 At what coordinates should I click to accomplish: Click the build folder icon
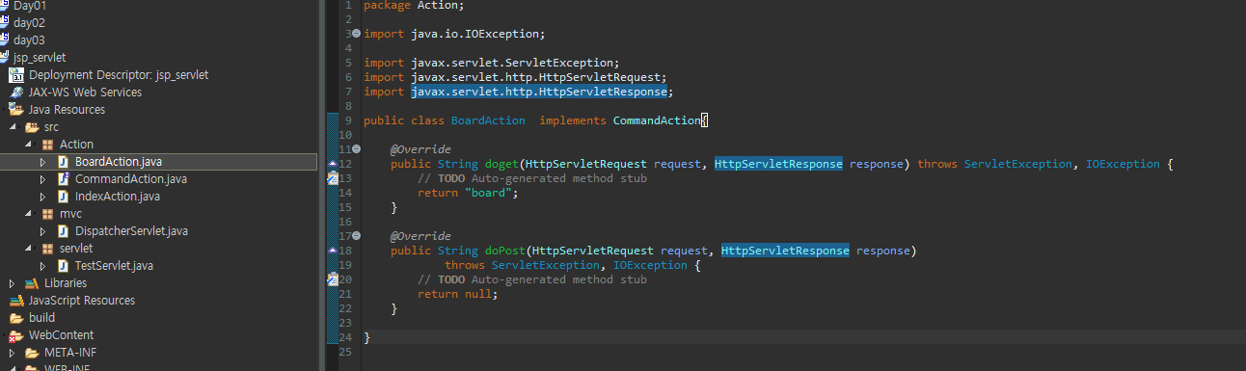16,318
